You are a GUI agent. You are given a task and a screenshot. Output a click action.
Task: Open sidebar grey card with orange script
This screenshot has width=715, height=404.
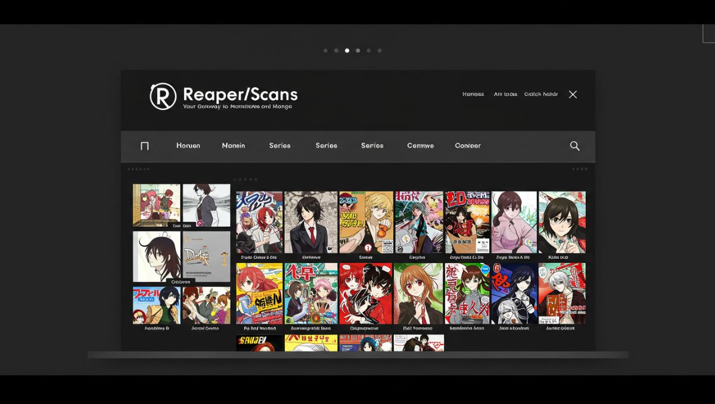pyautogui.click(x=206, y=256)
